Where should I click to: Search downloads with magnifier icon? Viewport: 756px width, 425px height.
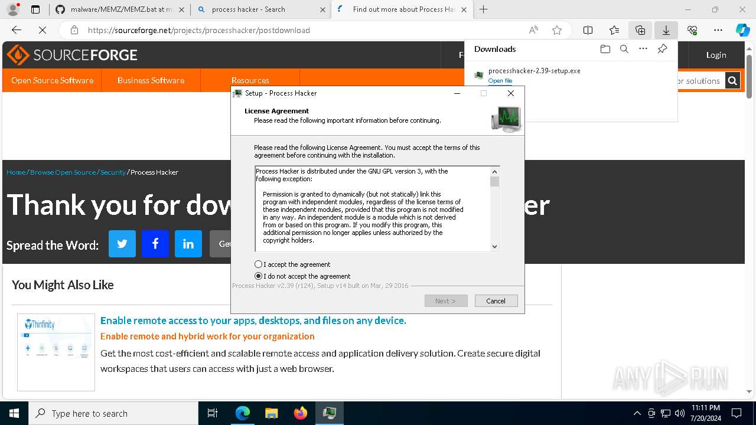coord(624,49)
